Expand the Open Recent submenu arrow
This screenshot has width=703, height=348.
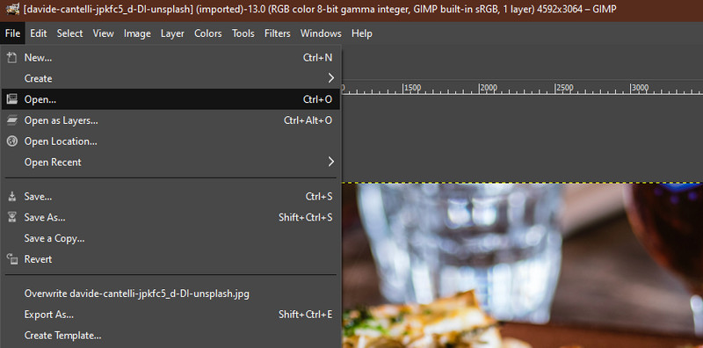click(331, 162)
